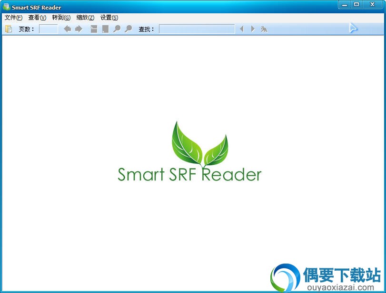Maximize the Smart SRF Reader window

coord(356,5)
